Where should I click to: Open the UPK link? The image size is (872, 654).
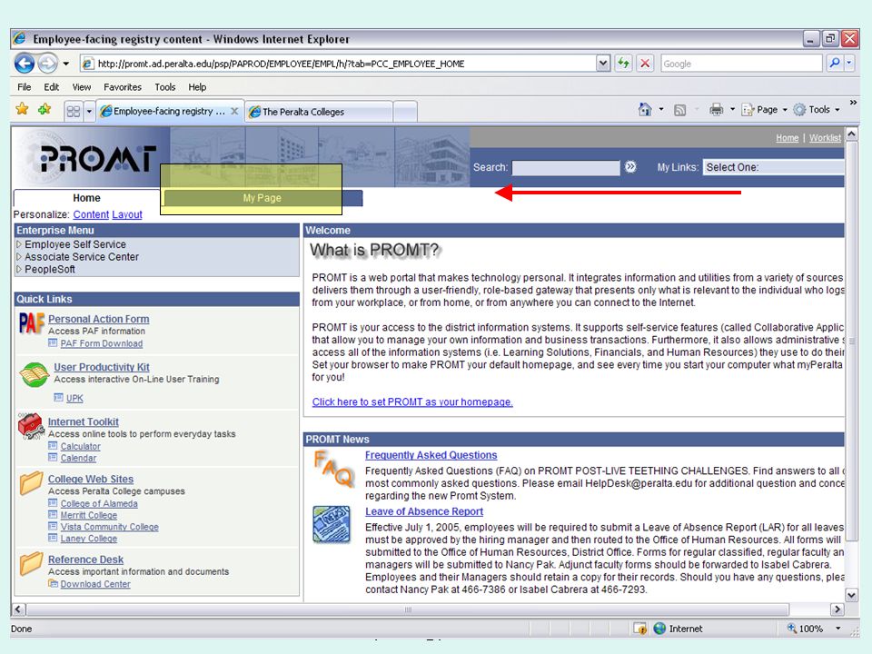click(74, 398)
